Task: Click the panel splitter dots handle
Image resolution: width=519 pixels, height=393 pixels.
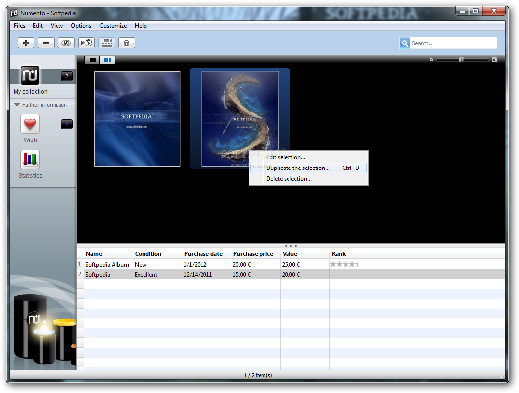Action: (291, 246)
